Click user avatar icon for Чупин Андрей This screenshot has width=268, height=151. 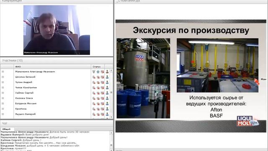pyautogui.click(x=107, y=82)
